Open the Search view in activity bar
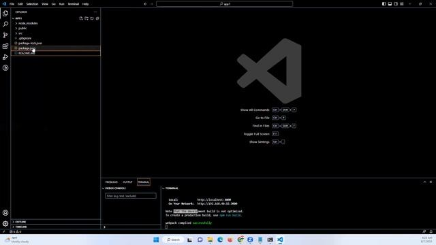The height and width of the screenshot is (245, 436). (x=5, y=24)
